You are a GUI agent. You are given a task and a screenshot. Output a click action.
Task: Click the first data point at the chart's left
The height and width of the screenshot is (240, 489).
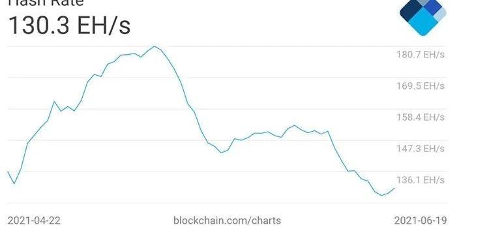[8, 172]
